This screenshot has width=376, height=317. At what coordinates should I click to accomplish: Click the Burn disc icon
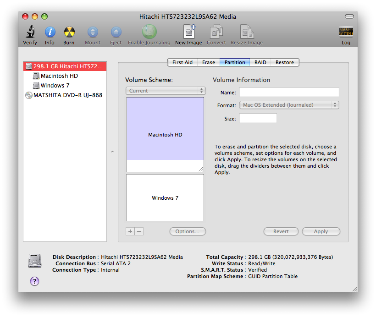click(69, 32)
